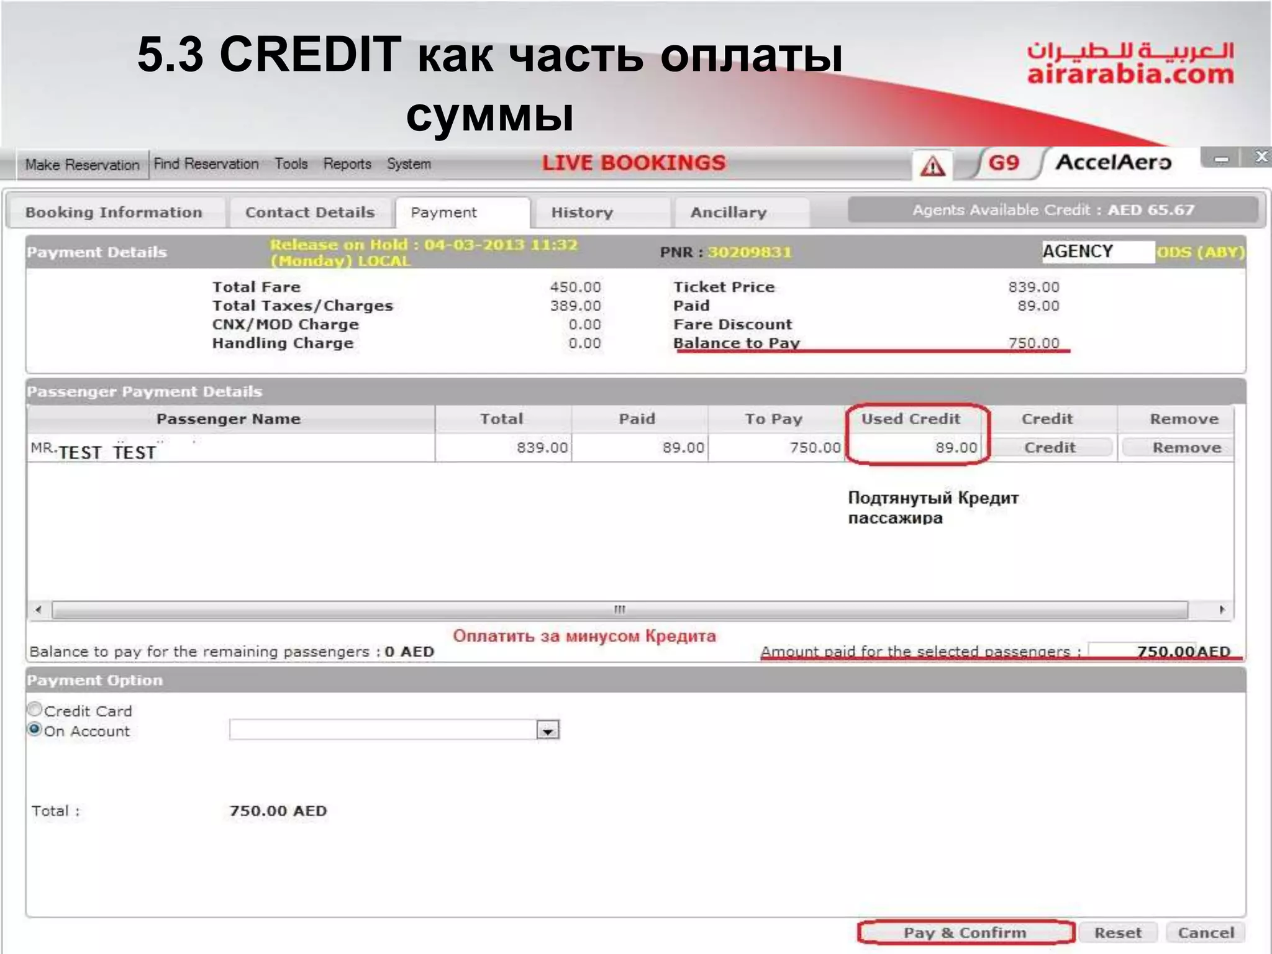Click the Passenger Name column header
The height and width of the screenshot is (954, 1272).
(x=230, y=419)
